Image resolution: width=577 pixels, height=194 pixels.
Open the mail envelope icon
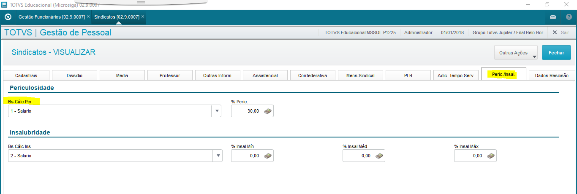tap(553, 17)
